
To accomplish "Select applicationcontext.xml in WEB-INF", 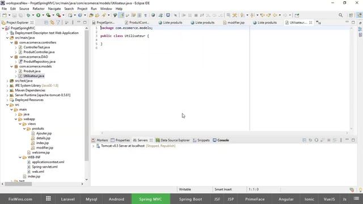I will pyautogui.click(x=48, y=162).
